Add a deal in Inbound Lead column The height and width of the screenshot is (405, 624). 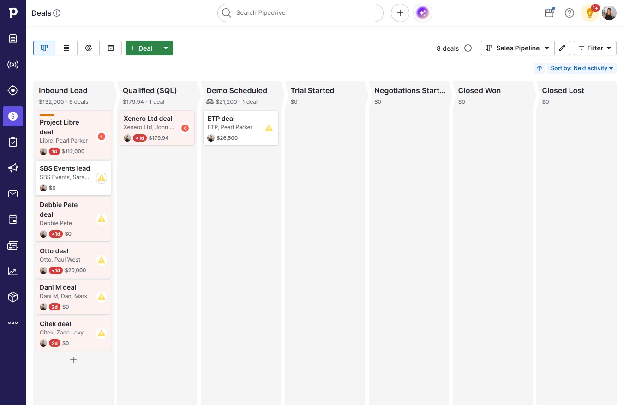(73, 360)
